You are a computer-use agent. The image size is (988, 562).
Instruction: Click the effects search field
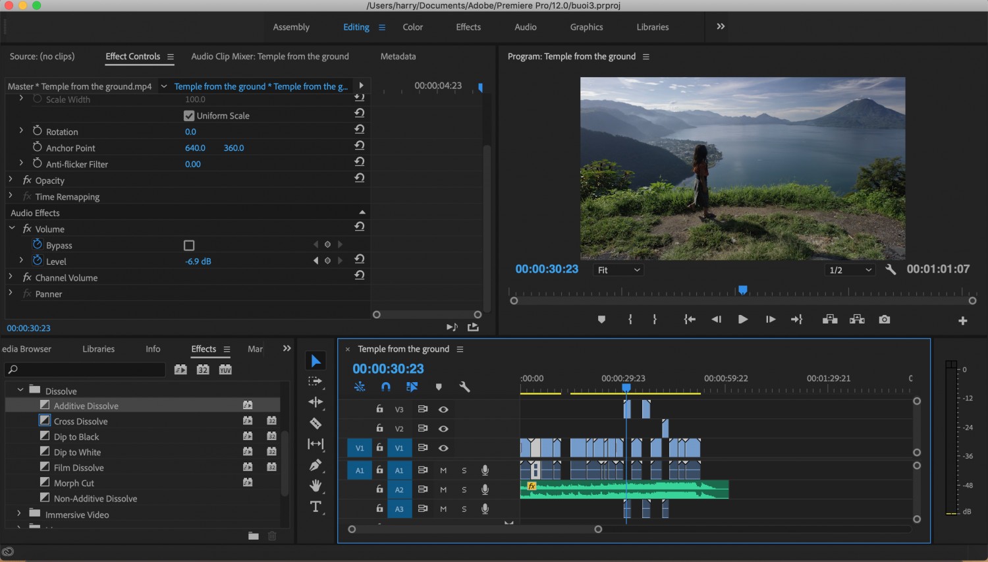(x=85, y=370)
